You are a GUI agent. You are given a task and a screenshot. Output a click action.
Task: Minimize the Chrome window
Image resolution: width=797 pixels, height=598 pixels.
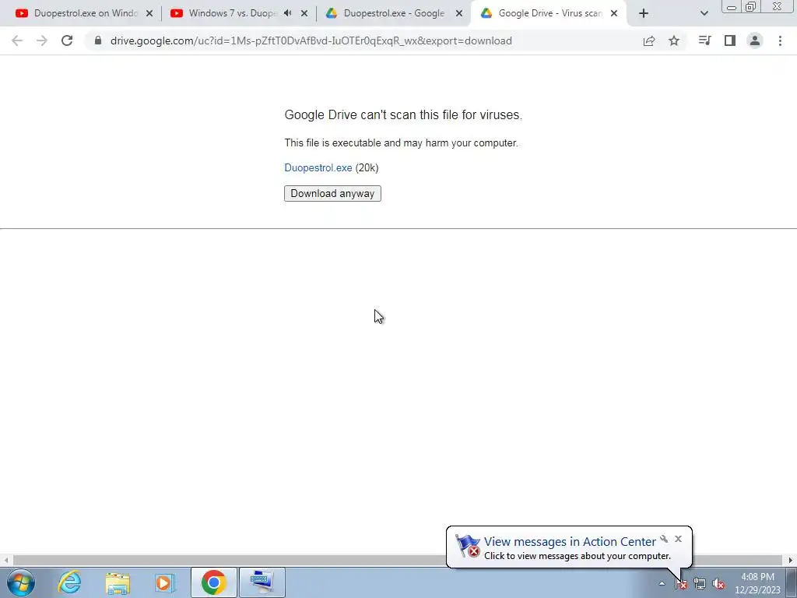pyautogui.click(x=732, y=7)
